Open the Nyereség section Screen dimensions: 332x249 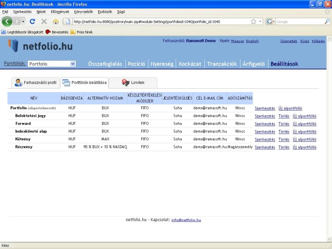point(162,64)
